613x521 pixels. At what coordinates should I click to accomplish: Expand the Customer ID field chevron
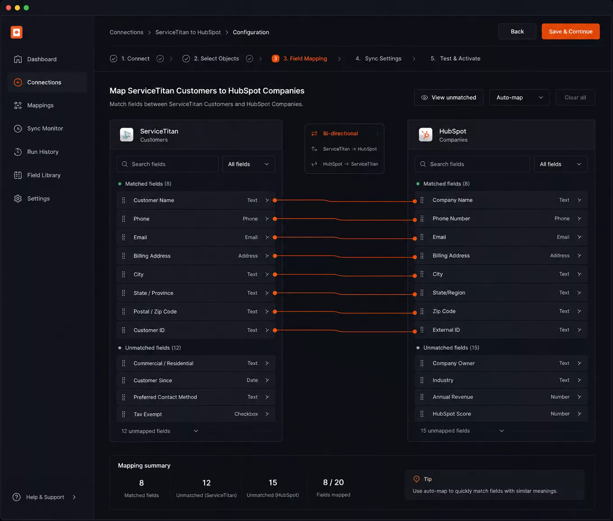click(267, 330)
